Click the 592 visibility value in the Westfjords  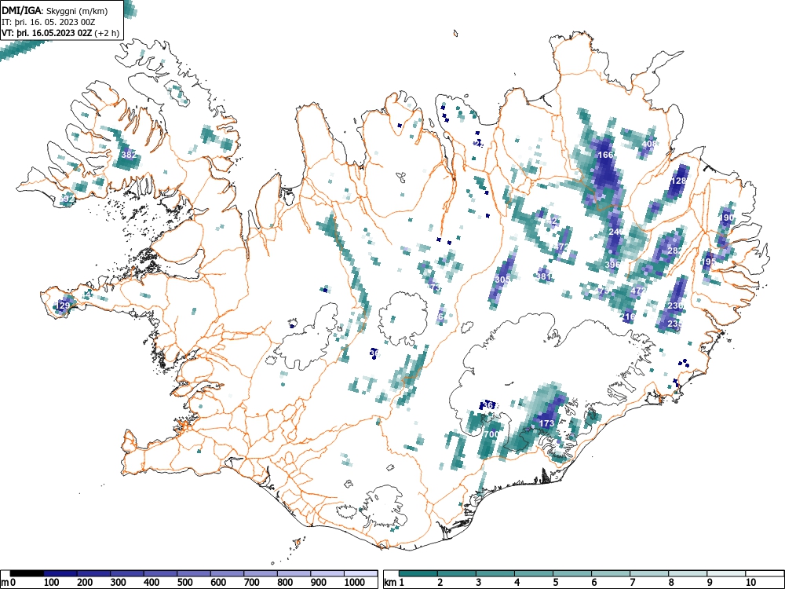click(67, 199)
